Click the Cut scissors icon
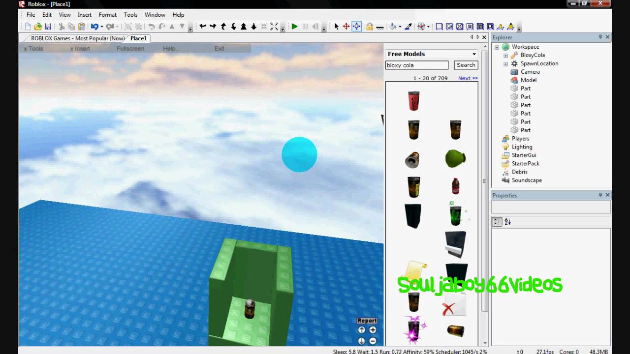Viewport: 630px width, 354px height. 62,27
